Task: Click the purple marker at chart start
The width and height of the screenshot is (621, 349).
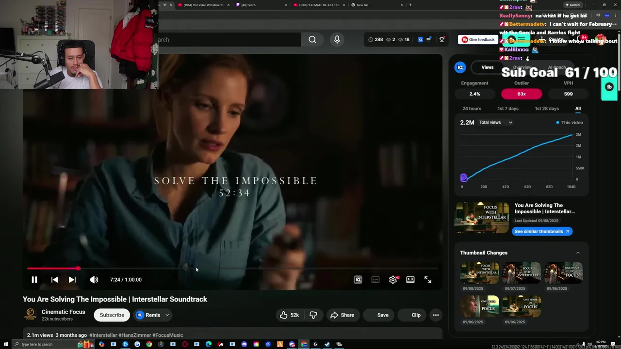Action: pos(463,178)
